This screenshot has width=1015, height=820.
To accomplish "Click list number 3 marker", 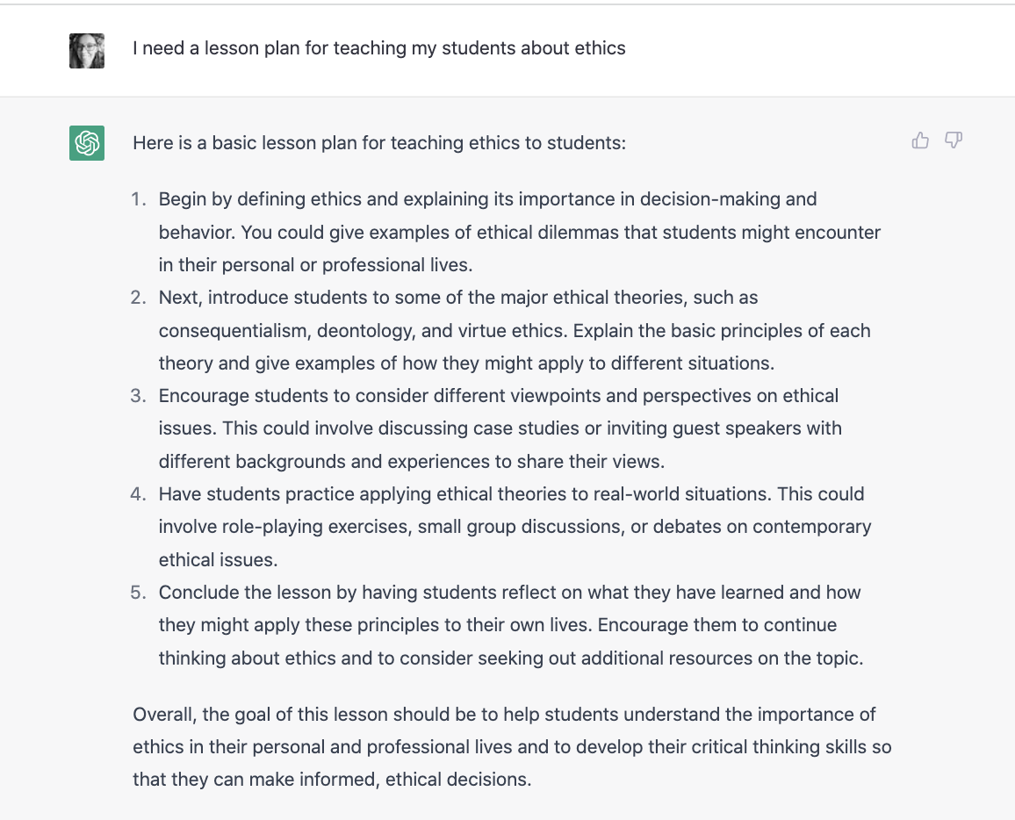I will pos(138,396).
